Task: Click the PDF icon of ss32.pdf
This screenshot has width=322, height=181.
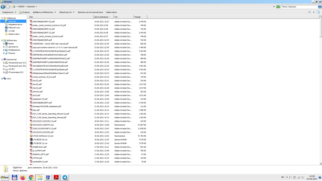Action: point(31,95)
